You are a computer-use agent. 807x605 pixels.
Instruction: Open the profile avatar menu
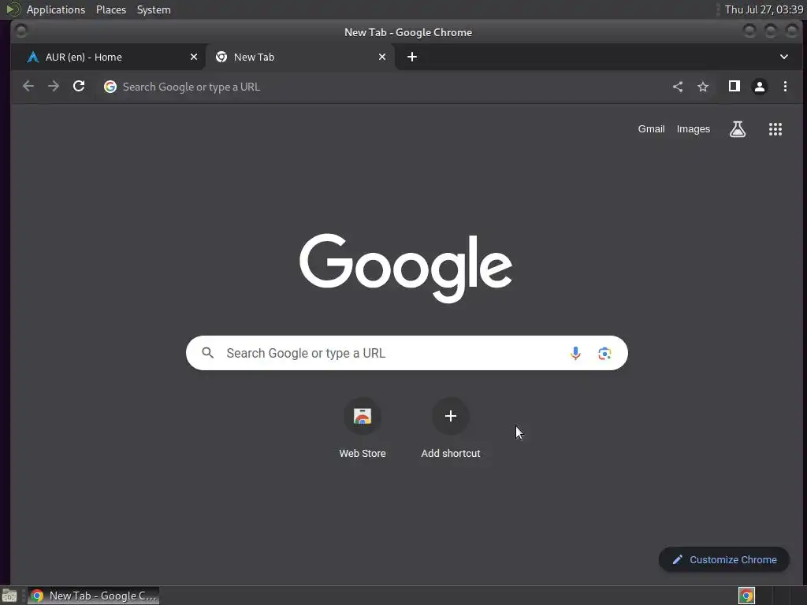pyautogui.click(x=760, y=87)
